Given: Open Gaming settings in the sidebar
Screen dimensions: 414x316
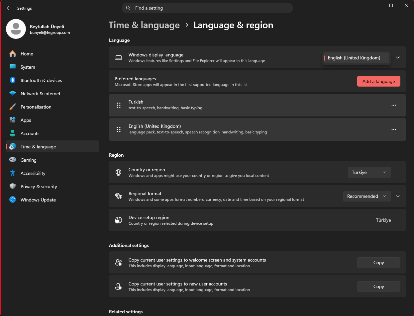Looking at the screenshot, I should [52, 160].
